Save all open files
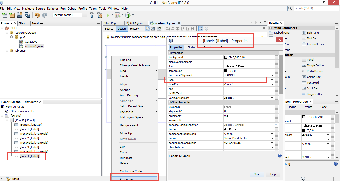The image size is (340, 181). pos(27,15)
